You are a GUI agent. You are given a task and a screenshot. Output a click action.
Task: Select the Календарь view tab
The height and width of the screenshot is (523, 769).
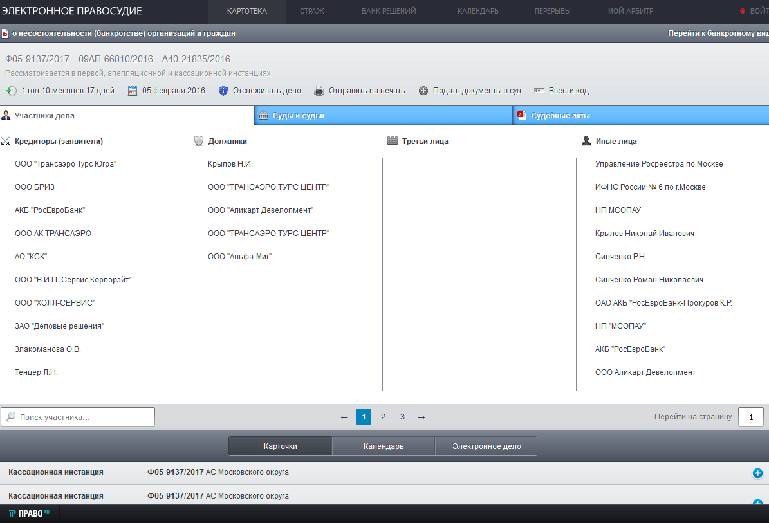(x=384, y=446)
